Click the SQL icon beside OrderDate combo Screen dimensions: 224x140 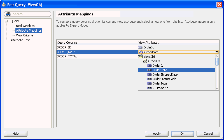point(141,52)
